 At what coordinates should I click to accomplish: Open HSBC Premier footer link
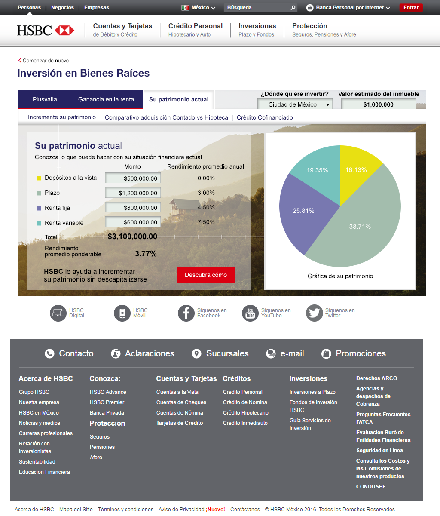point(107,402)
